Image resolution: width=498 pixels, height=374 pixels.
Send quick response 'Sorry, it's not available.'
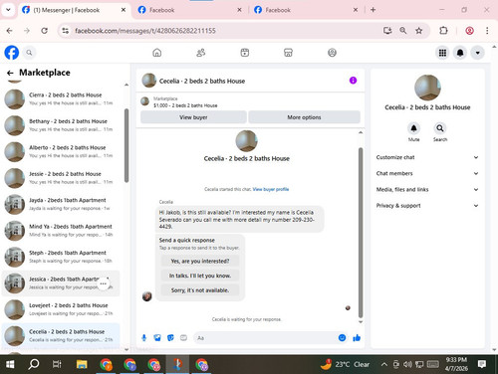pos(200,290)
